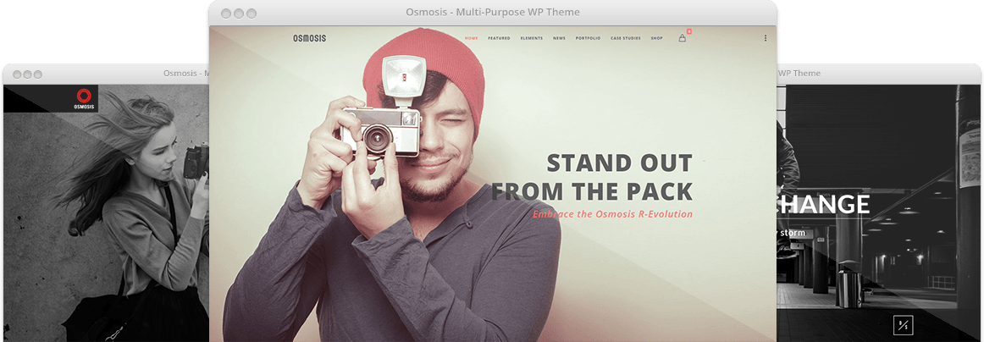Viewport: 984px width, 342px height.
Task: Click the red cart badge counter
Action: click(689, 30)
